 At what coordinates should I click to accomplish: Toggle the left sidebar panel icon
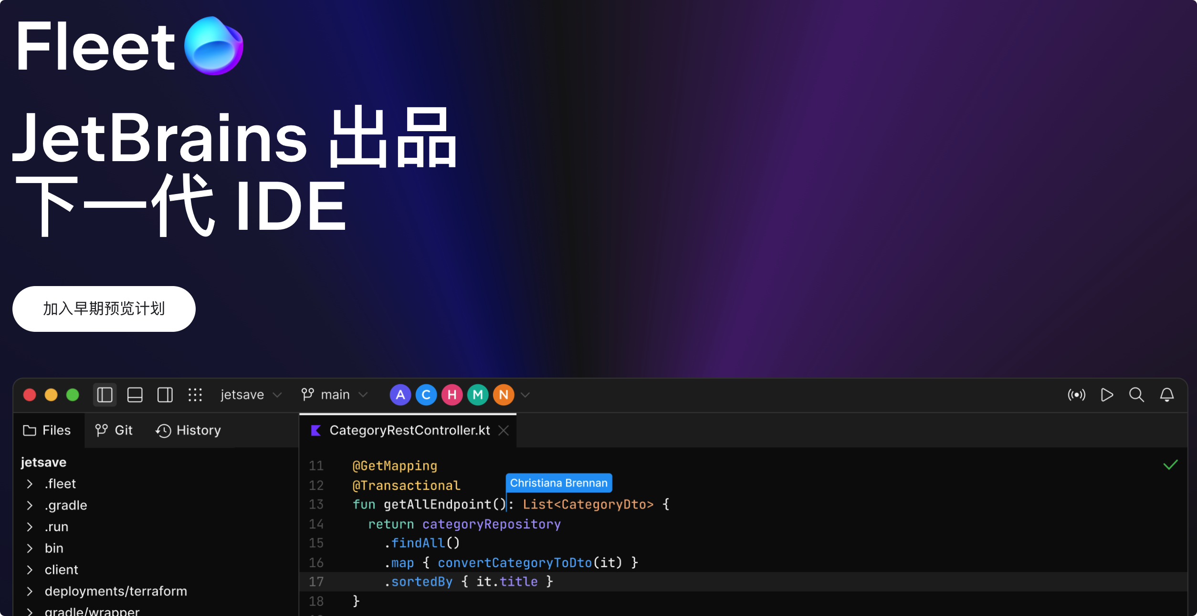(x=105, y=394)
